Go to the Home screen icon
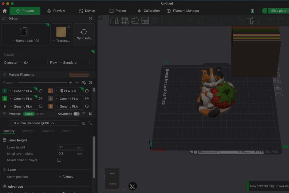Viewport: 289px width, 193px height. [5, 11]
